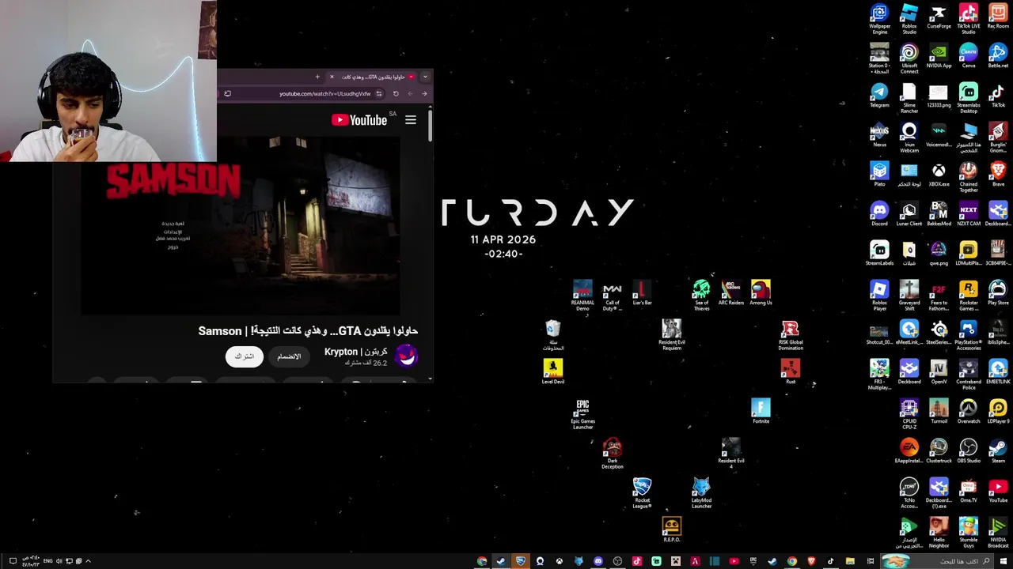Image resolution: width=1013 pixels, height=569 pixels.
Task: Open the Wallpaper Engine desktop icon
Action: (x=879, y=19)
